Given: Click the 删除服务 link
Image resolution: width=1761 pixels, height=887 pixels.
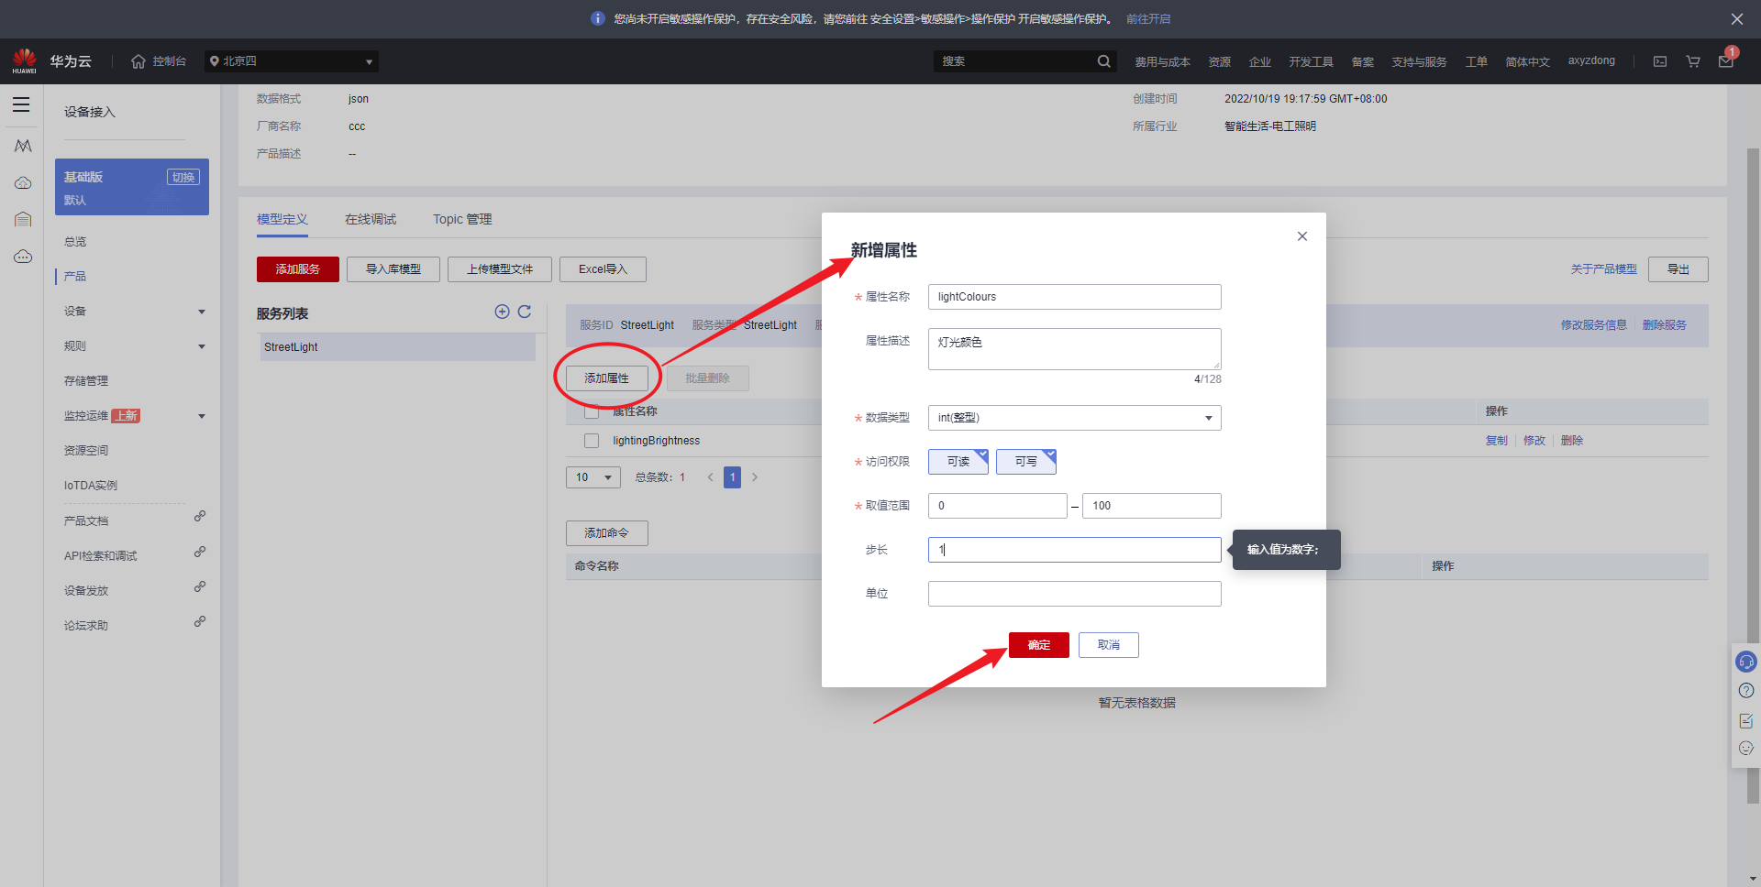Looking at the screenshot, I should (x=1665, y=325).
